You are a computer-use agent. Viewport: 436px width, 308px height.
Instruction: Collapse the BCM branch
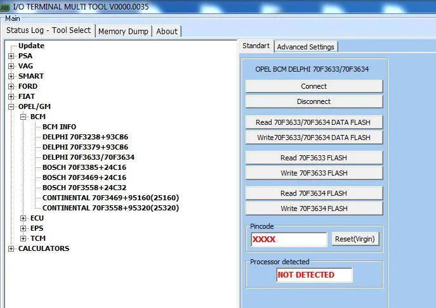[x=23, y=117]
